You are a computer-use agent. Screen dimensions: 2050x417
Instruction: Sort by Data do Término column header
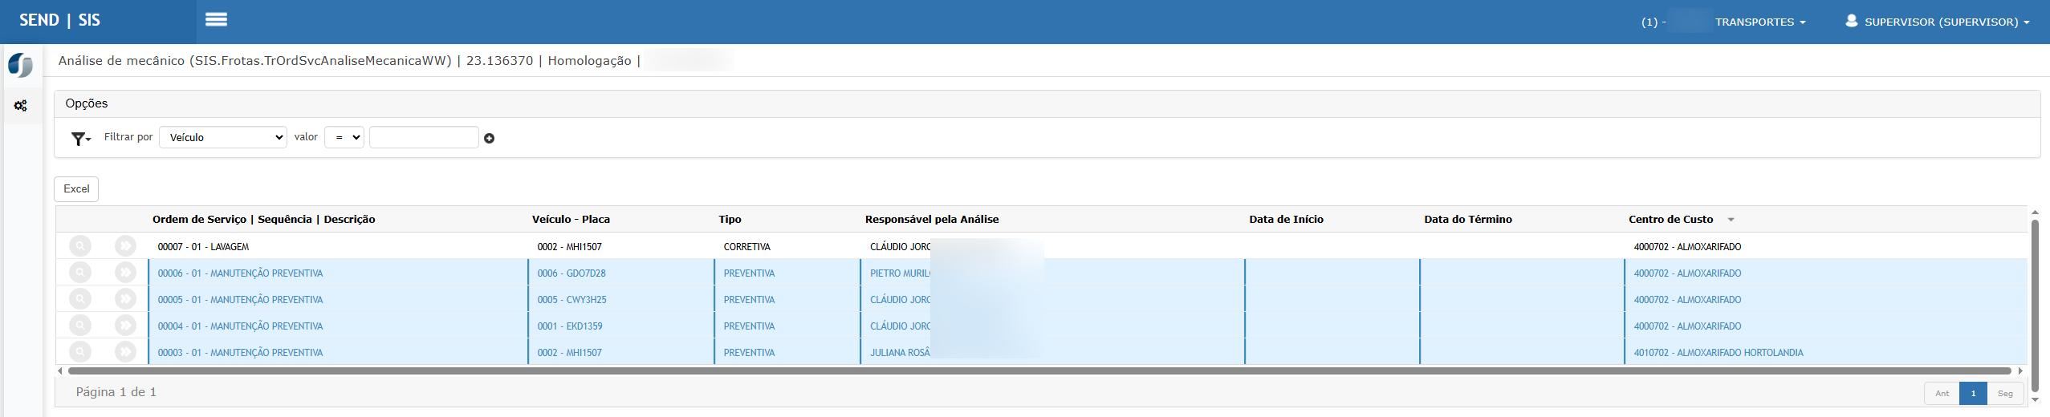tap(1468, 219)
